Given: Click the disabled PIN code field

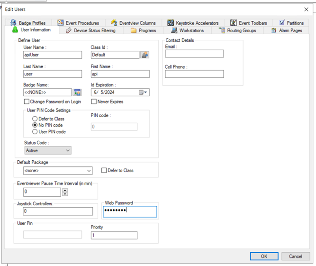Looking at the screenshot, I should coord(114,127).
